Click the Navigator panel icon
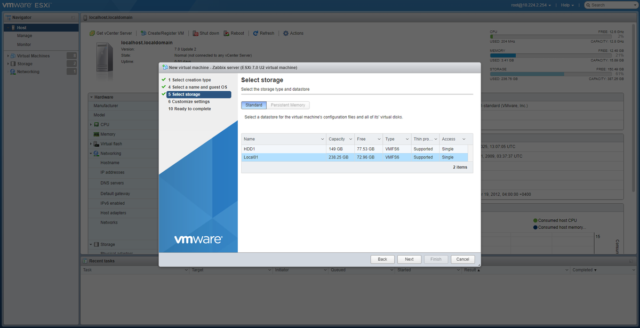Image resolution: width=640 pixels, height=328 pixels. pos(8,18)
